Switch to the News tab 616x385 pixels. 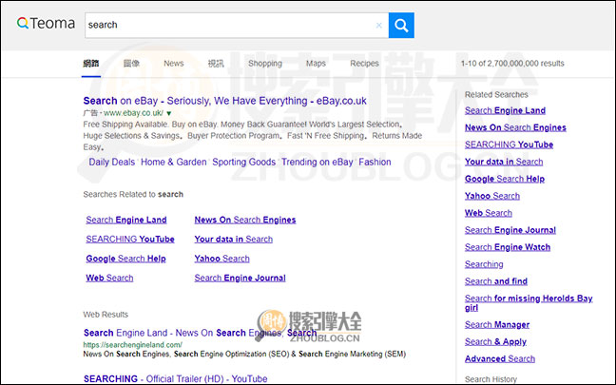pyautogui.click(x=173, y=64)
